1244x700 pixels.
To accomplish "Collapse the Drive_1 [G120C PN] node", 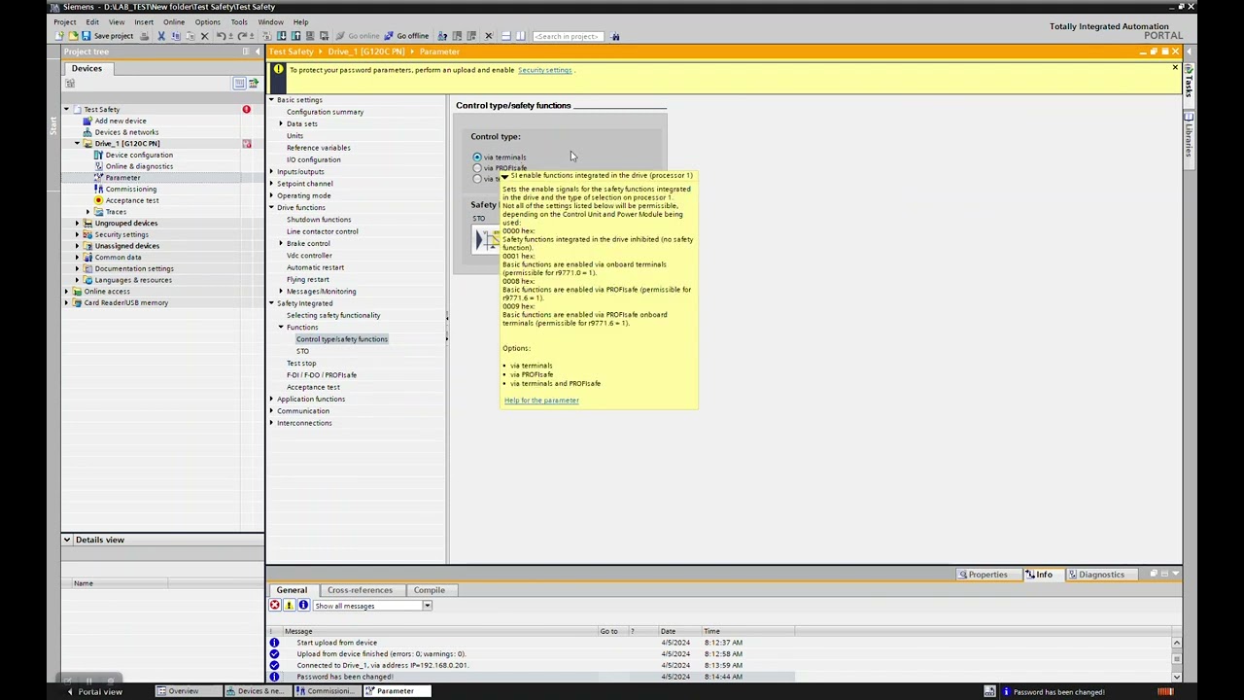I will (77, 143).
